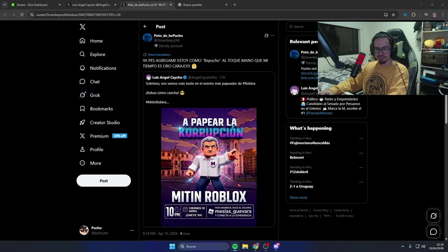Viewport: 448px width, 252px height.
Task: Open options for Belmont trend
Action: (x=361, y=153)
